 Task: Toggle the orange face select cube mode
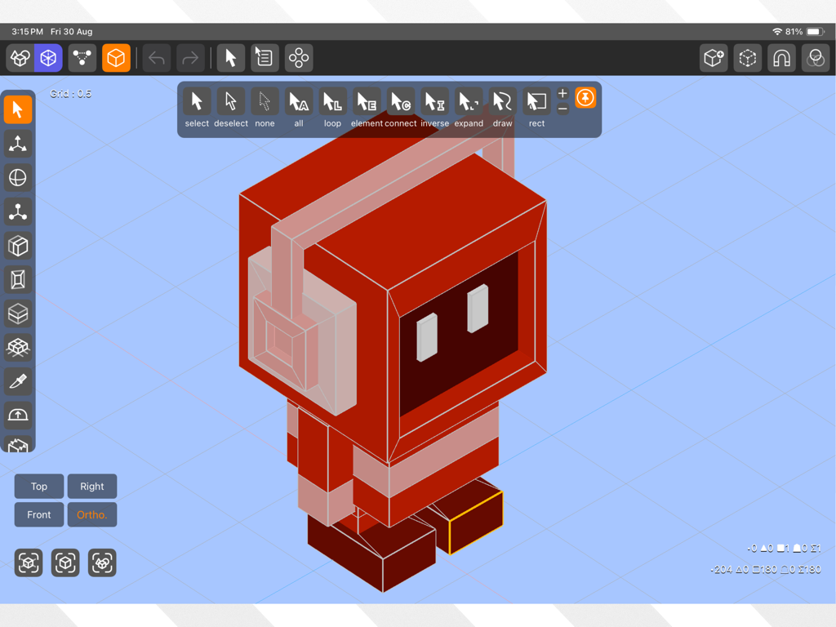coord(115,57)
